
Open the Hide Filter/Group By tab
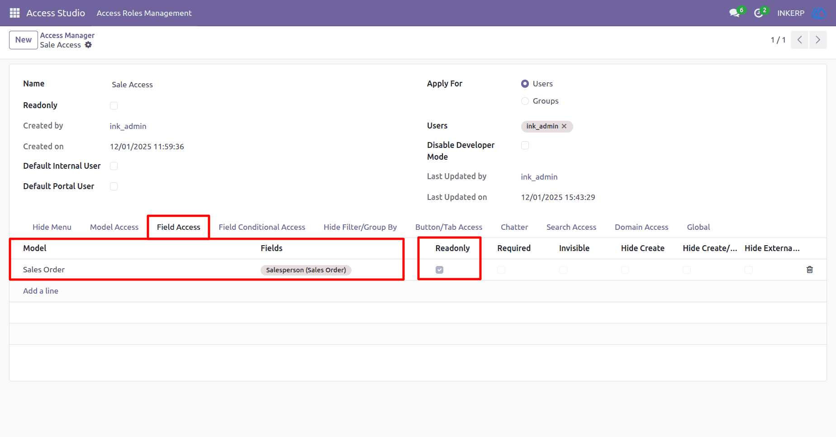point(360,227)
